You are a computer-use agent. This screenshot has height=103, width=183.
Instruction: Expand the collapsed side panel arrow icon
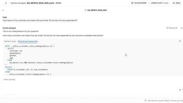[x=3, y=10]
